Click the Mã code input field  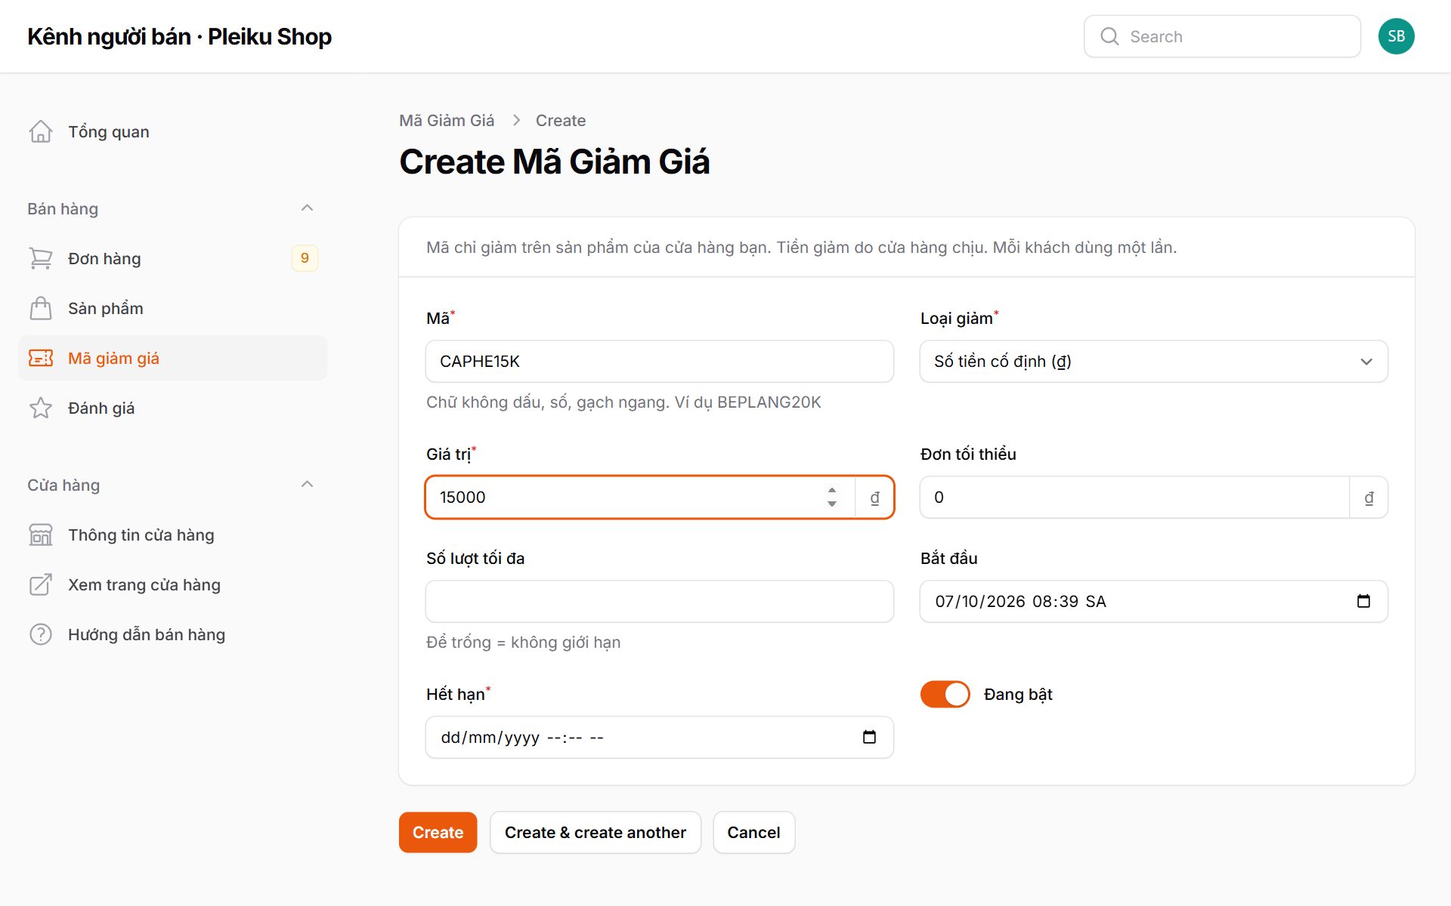pyautogui.click(x=659, y=361)
